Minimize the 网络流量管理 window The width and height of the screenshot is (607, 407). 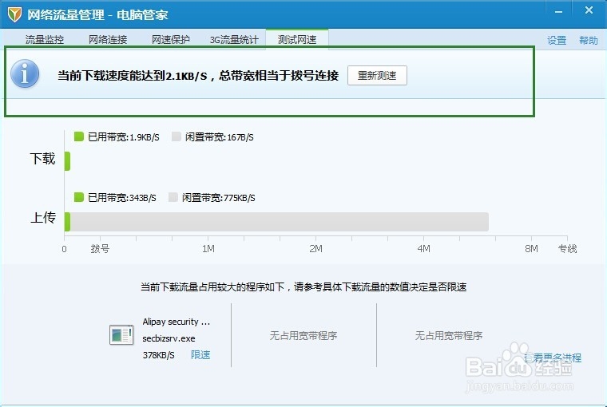tap(558, 12)
